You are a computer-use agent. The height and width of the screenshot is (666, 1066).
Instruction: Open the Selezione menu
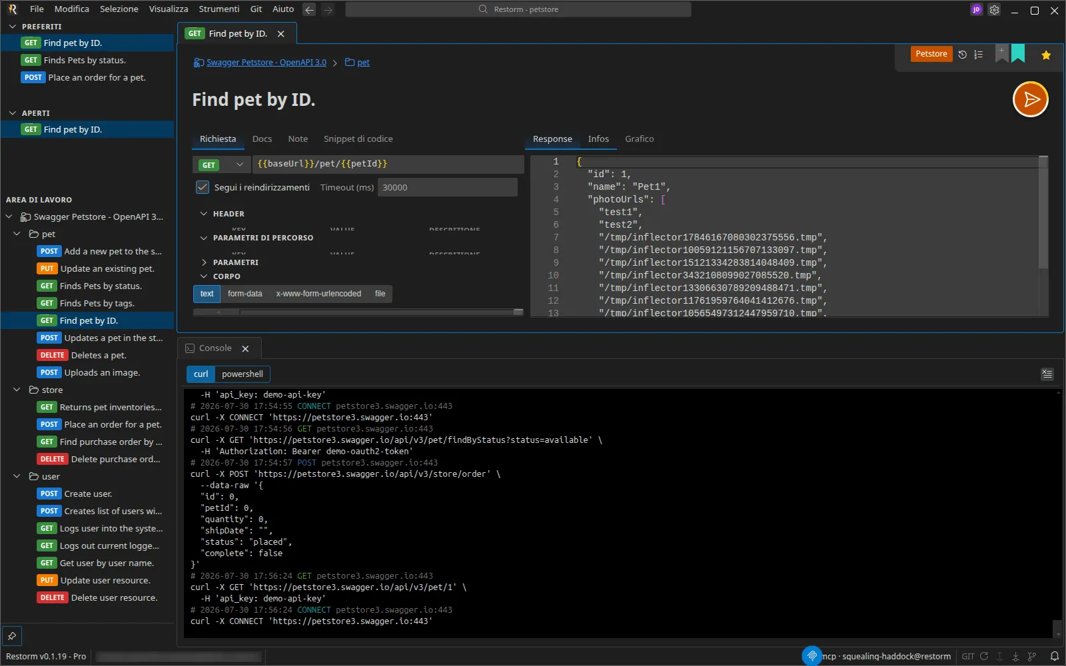pyautogui.click(x=119, y=9)
